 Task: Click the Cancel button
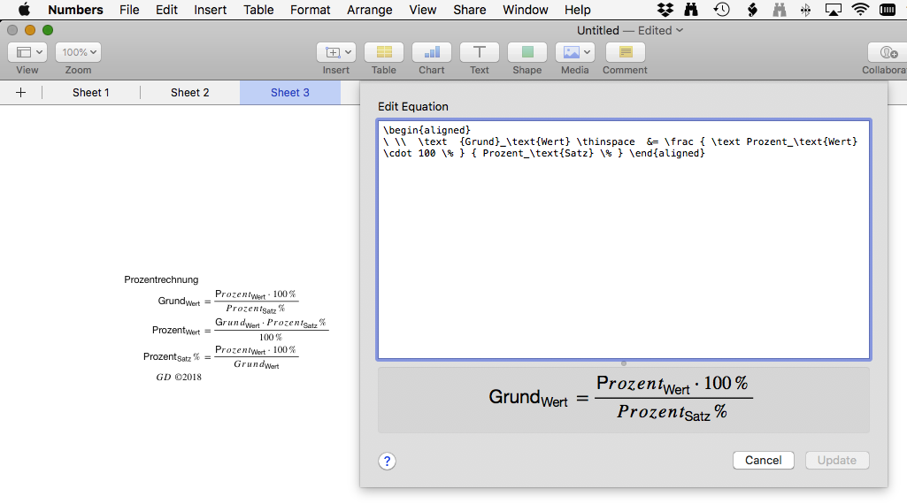coord(764,460)
